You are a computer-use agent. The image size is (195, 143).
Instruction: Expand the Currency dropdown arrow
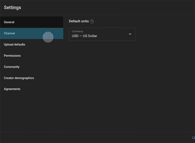coord(130,34)
